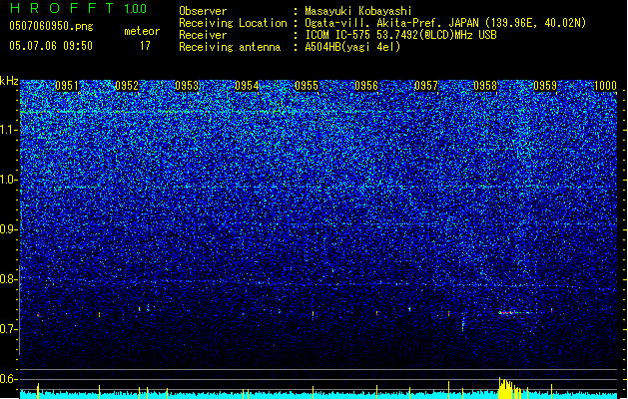The image size is (628, 399).
Task: Select the file name 0507060950.png
Action: [x=51, y=26]
